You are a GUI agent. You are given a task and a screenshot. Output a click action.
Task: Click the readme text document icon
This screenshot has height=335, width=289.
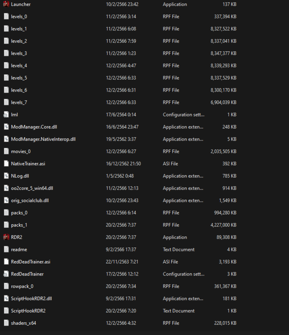coord(6,250)
